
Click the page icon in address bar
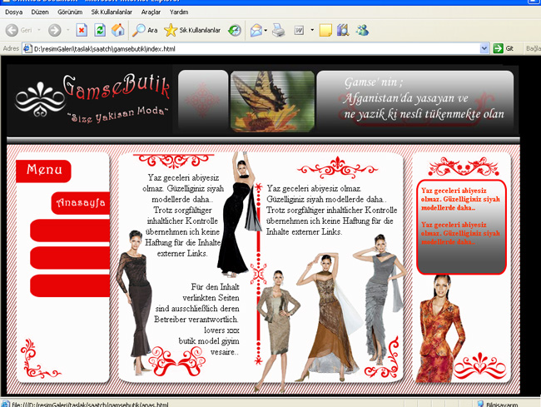point(27,48)
